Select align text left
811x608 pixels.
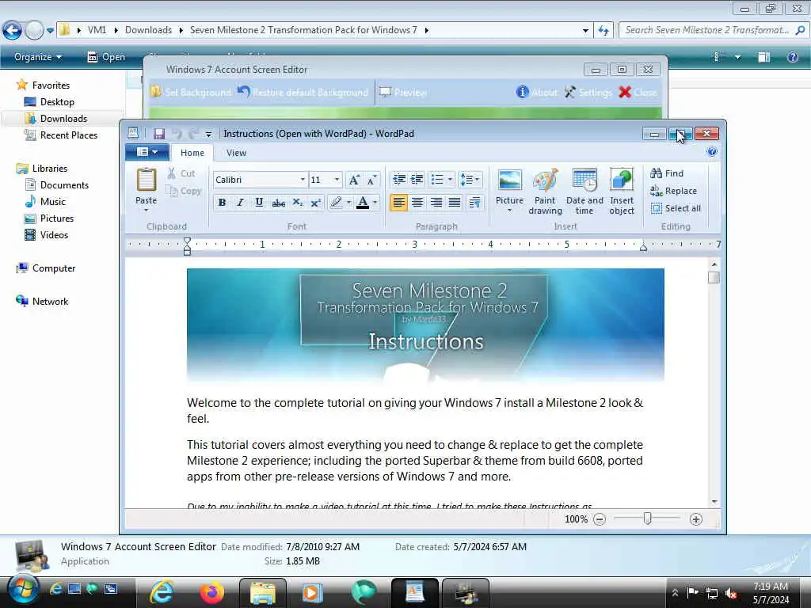(x=398, y=202)
